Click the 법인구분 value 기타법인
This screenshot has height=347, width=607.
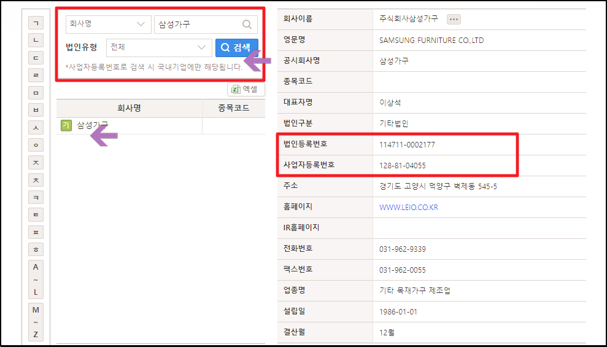coord(393,124)
